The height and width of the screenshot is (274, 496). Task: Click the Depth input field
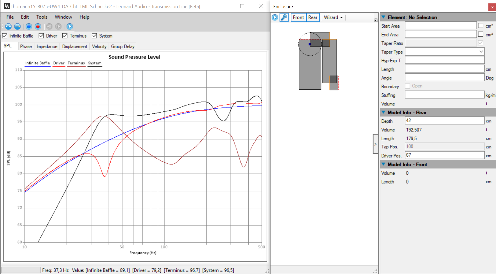444,121
